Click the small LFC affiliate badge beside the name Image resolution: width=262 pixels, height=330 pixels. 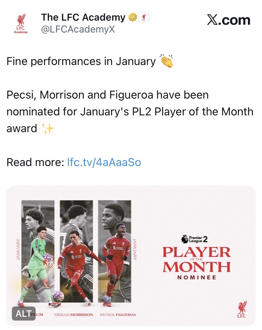click(x=144, y=17)
